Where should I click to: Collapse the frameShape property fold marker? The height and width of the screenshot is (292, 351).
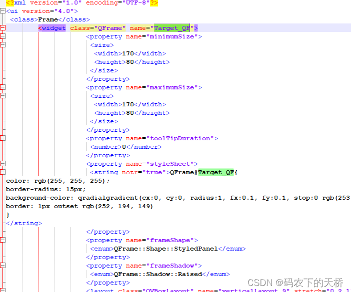(x=2, y=240)
